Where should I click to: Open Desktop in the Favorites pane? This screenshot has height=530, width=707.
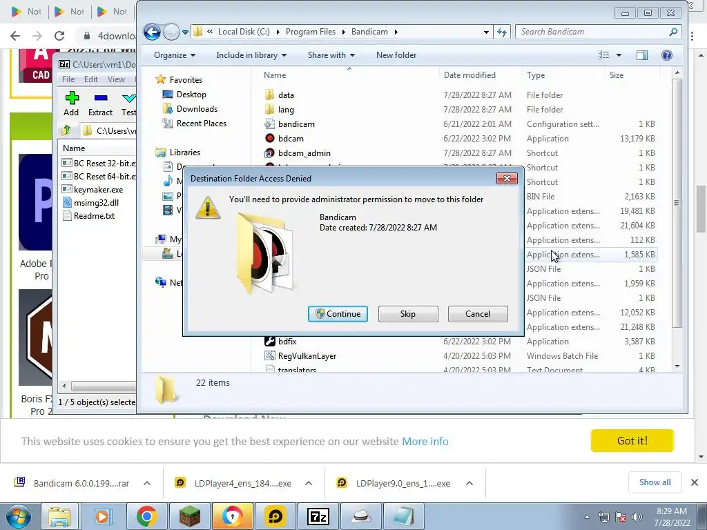coord(191,94)
